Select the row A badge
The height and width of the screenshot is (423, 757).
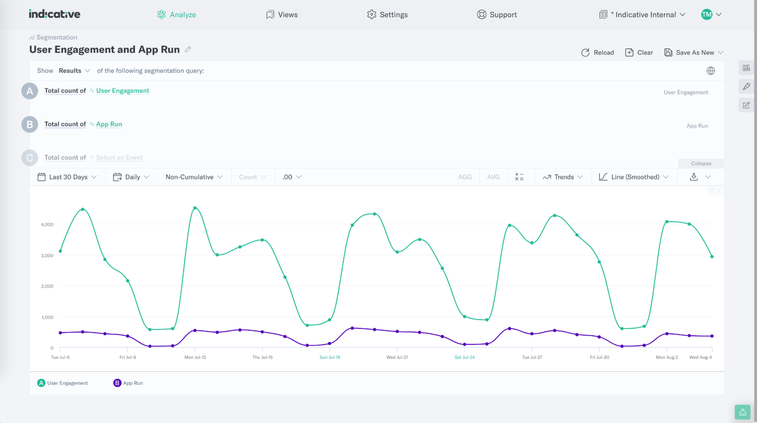30,91
